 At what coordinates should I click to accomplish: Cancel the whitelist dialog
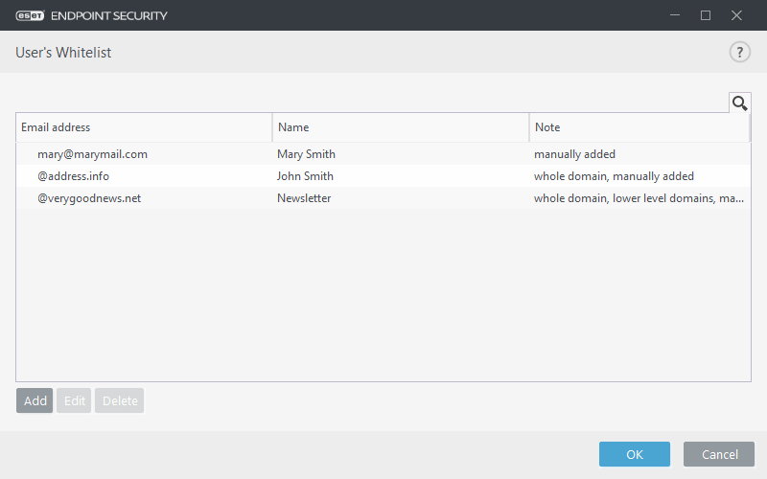click(x=719, y=454)
